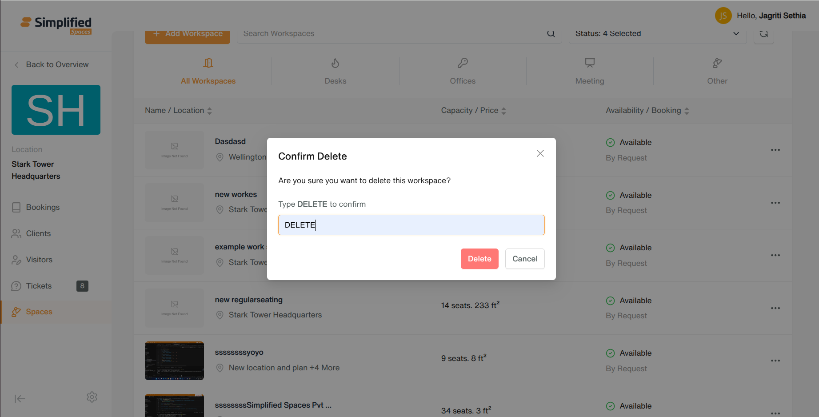
Task: Click the sssssssssyoyo workspace thumbnail
Action: tap(174, 361)
